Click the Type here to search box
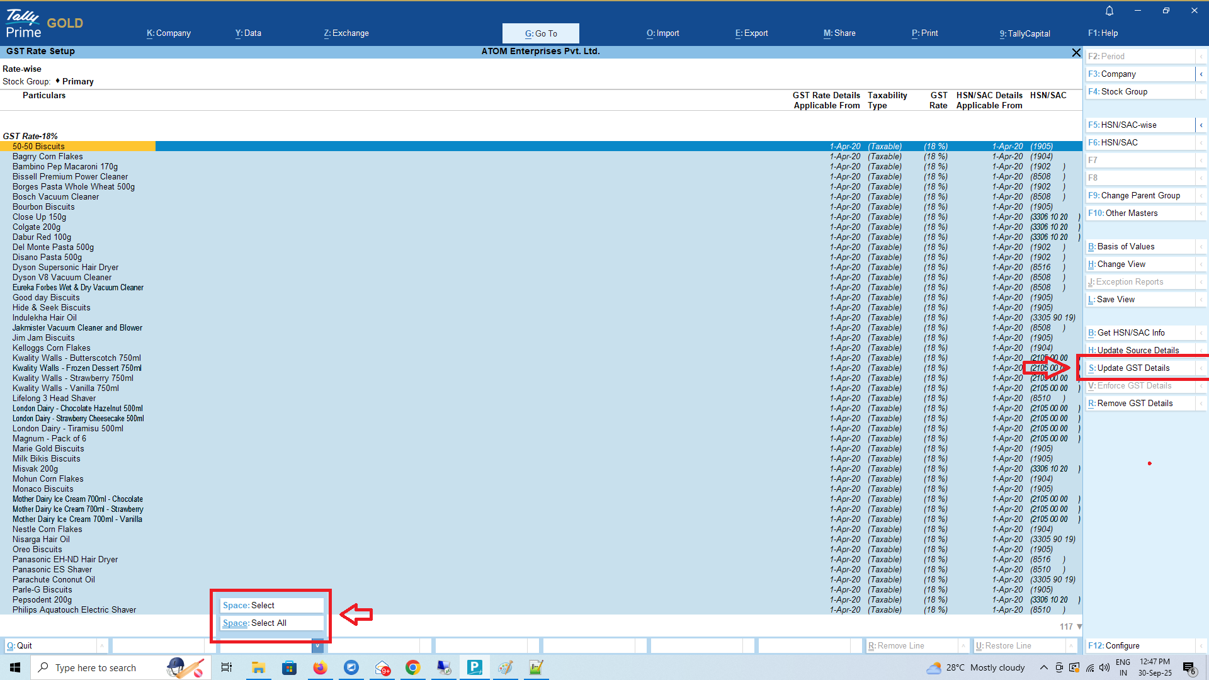Image resolution: width=1209 pixels, height=680 pixels. tap(96, 668)
